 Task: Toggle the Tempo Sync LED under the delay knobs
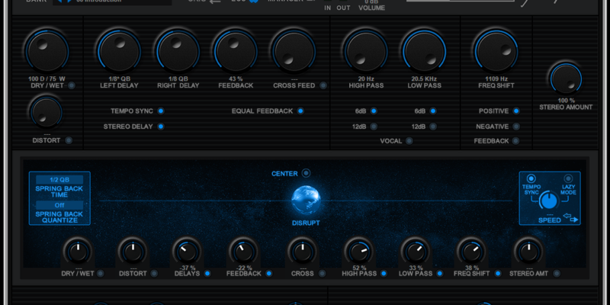[x=161, y=111]
